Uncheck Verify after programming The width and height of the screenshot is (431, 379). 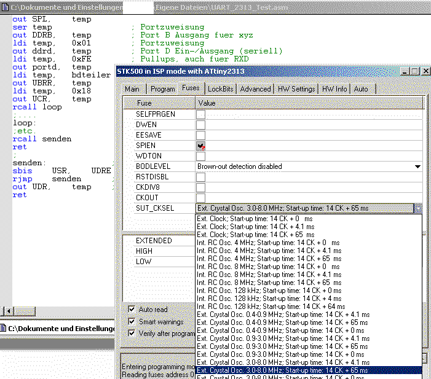click(132, 333)
